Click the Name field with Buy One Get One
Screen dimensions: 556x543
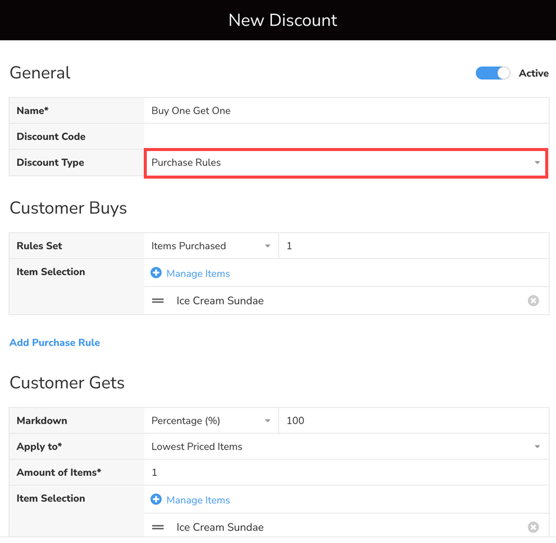coord(346,111)
